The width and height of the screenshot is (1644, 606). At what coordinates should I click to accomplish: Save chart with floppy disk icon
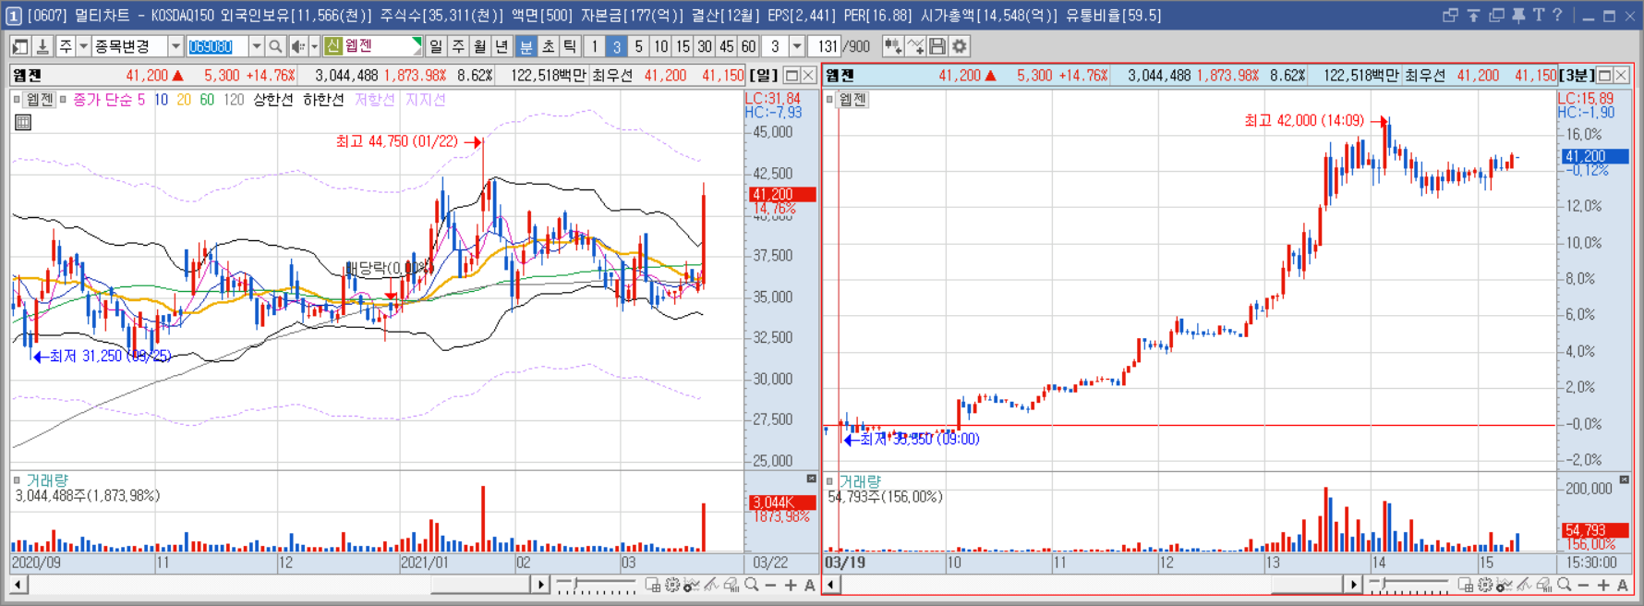(937, 46)
